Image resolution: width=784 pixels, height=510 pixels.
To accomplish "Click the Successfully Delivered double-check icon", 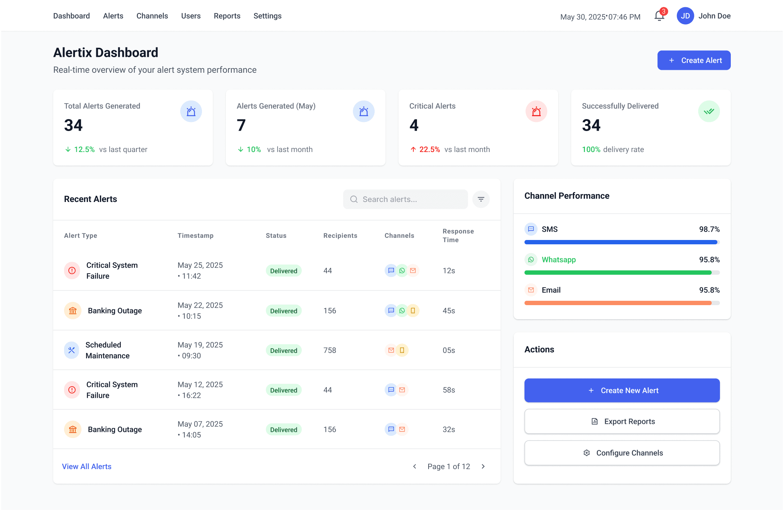I will click(709, 111).
